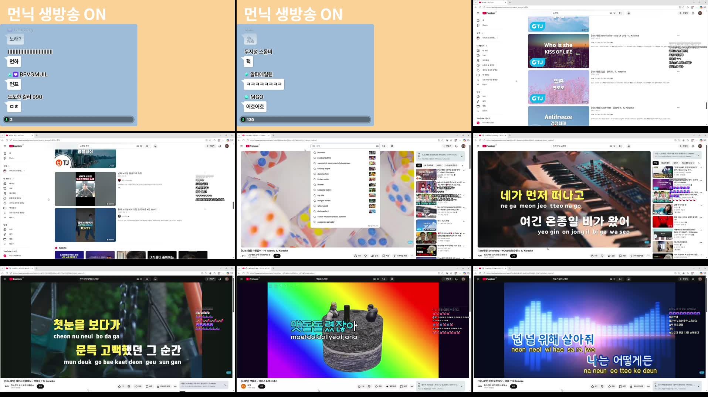The image size is (708, 397).
Task: Open account avatar in Drowning window
Action: pyautogui.click(x=700, y=146)
